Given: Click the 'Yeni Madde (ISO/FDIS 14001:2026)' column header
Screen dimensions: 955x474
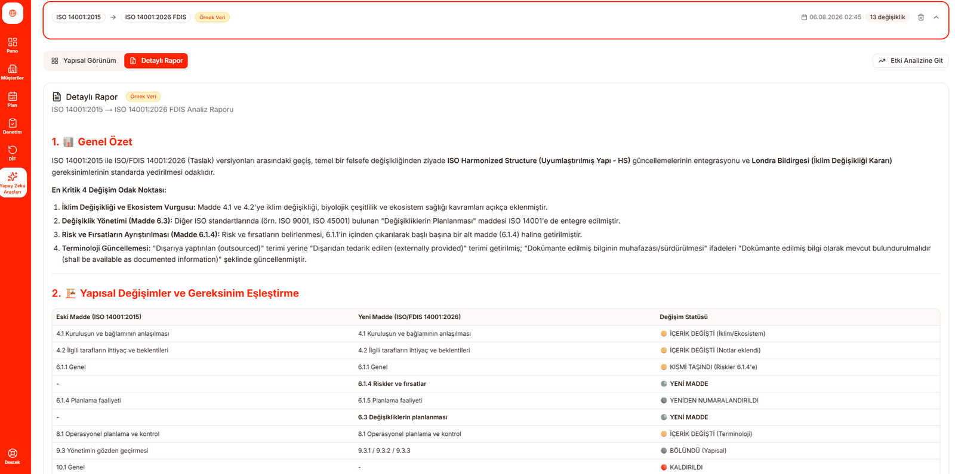Looking at the screenshot, I should pyautogui.click(x=409, y=317).
